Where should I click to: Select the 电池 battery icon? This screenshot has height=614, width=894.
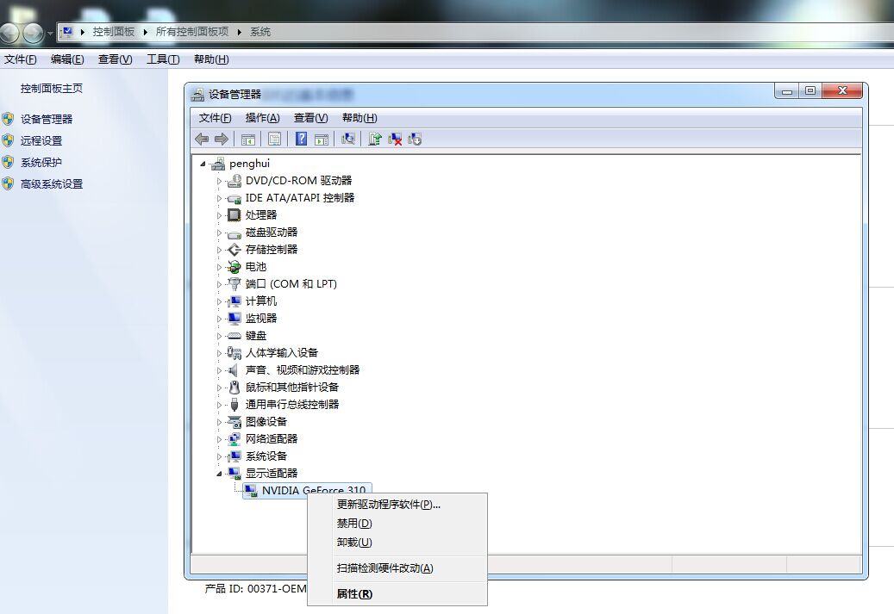234,267
